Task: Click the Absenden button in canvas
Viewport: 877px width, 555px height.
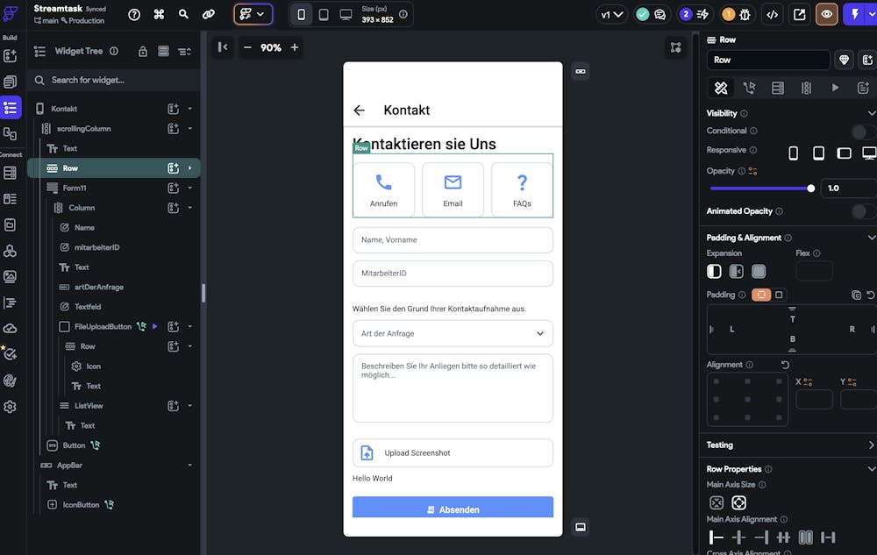Action: pyautogui.click(x=453, y=508)
